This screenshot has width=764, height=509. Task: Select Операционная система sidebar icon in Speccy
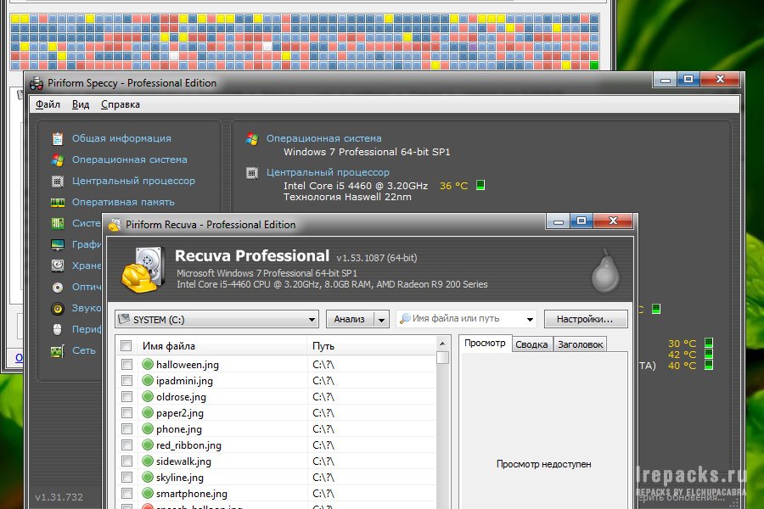point(58,159)
